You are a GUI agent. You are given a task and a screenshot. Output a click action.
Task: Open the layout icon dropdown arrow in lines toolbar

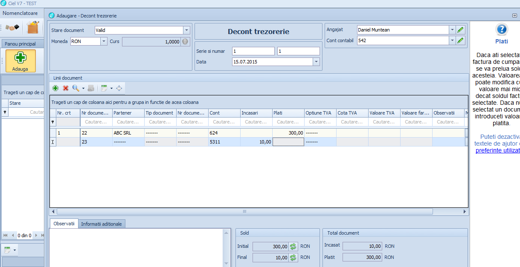[x=111, y=89]
